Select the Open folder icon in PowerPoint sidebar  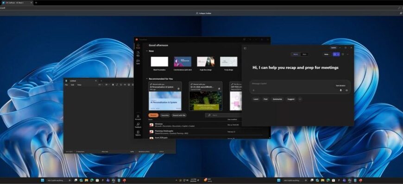pyautogui.click(x=138, y=61)
